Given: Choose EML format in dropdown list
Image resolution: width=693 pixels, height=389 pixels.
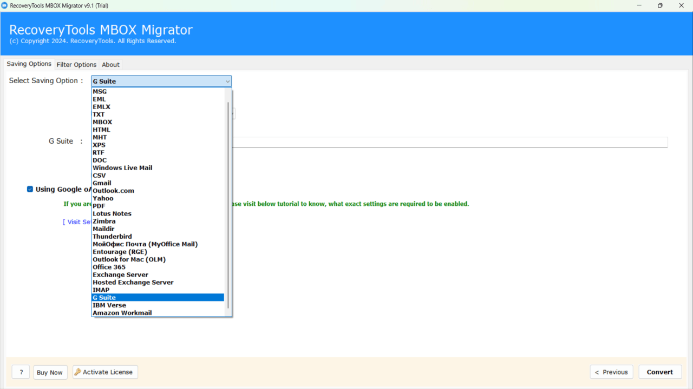Looking at the screenshot, I should click(158, 99).
